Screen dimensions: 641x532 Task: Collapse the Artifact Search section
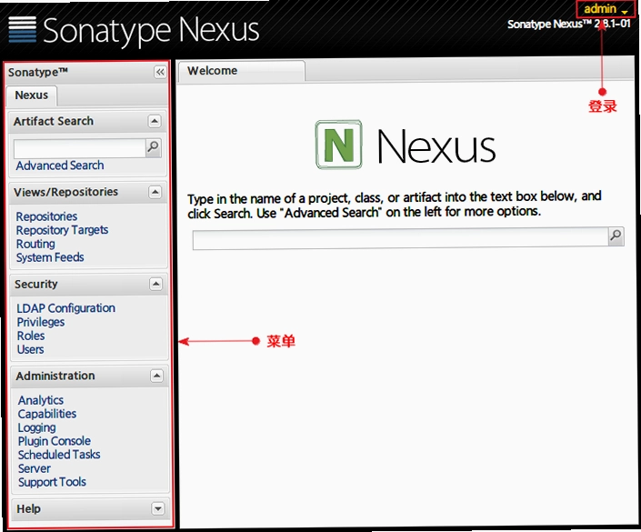click(x=155, y=121)
